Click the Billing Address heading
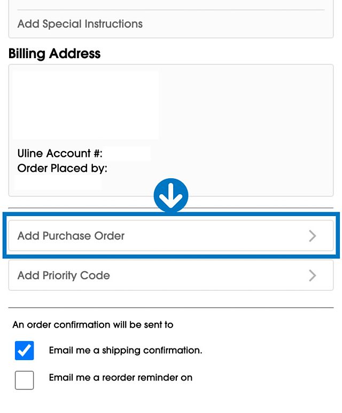 click(55, 53)
